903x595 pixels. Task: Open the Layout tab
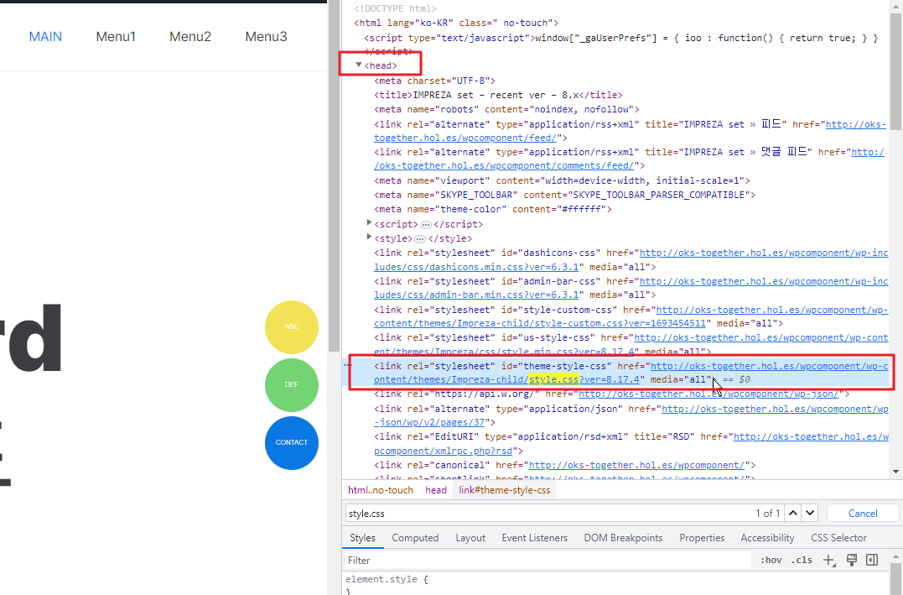coord(470,538)
